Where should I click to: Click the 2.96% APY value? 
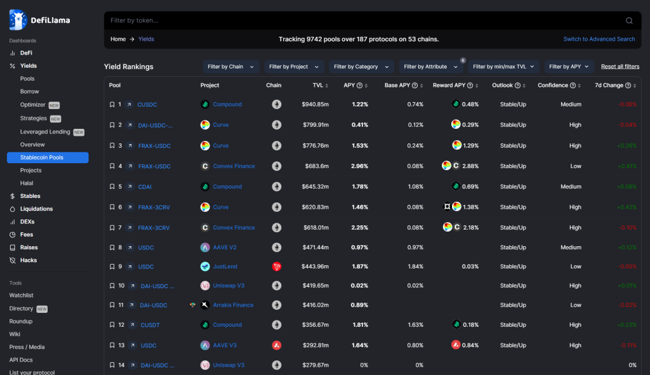coord(359,166)
